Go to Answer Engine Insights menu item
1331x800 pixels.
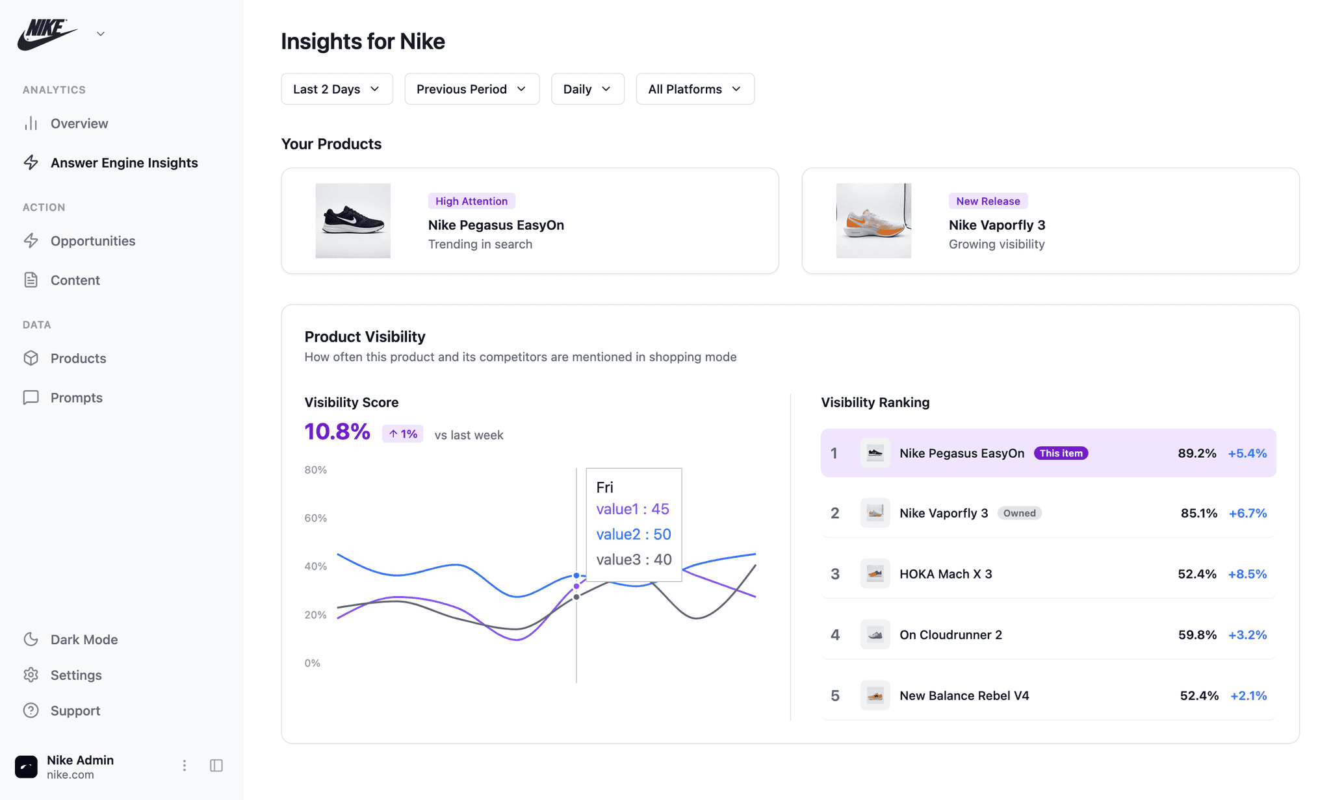[x=123, y=163]
